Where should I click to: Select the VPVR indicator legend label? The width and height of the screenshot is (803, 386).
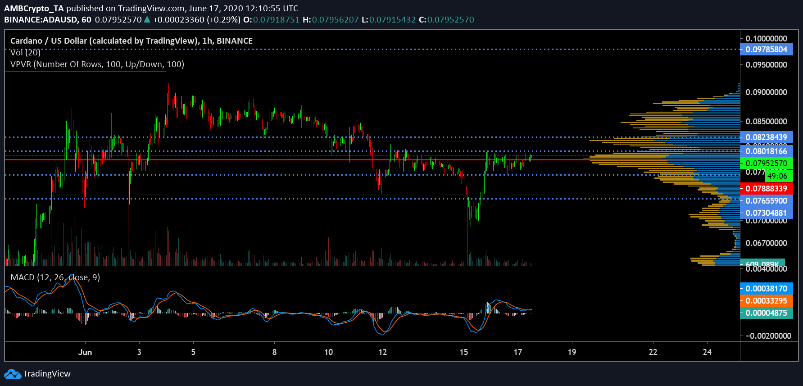pos(97,64)
